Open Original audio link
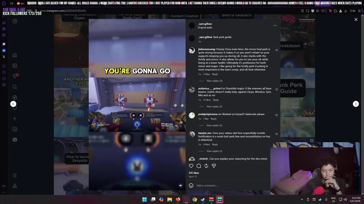Viewport: 364px width, 204px height. tap(205, 27)
